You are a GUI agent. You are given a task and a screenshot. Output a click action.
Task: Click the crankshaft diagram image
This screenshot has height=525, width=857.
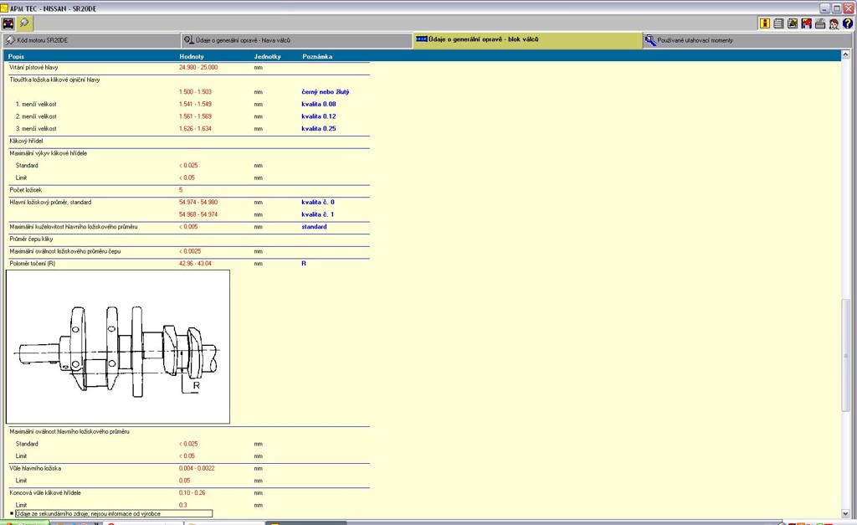point(118,347)
